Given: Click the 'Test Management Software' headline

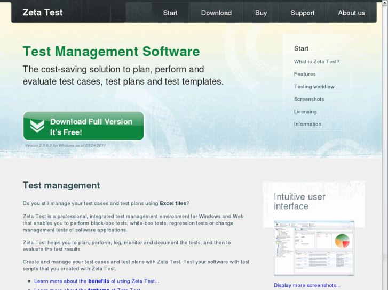Looking at the screenshot, I should point(111,52).
